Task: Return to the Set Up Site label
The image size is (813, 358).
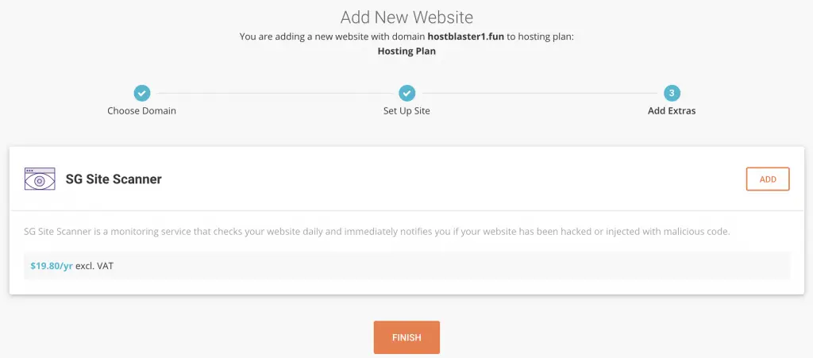Action: 406,111
